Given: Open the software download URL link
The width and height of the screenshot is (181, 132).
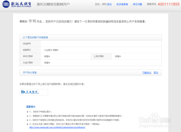Looking at the screenshot, I should [x=57, y=127].
